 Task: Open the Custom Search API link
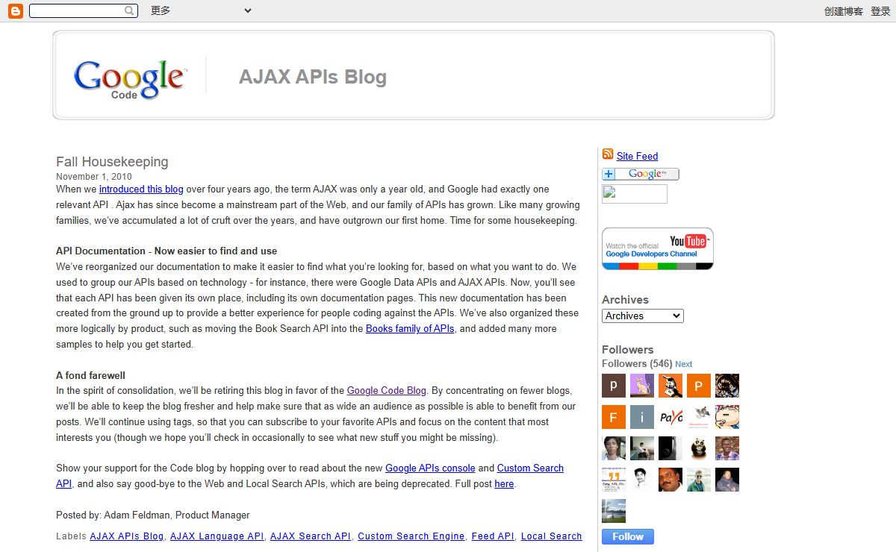[x=530, y=468]
